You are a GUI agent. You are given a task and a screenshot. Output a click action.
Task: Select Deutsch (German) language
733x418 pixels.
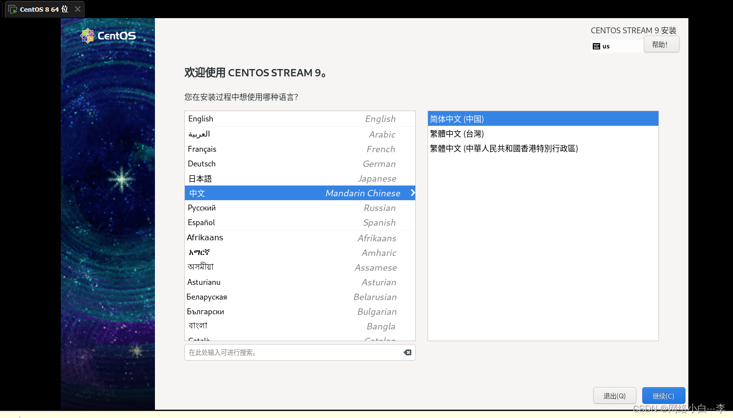coord(300,163)
